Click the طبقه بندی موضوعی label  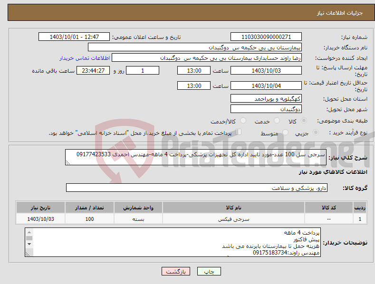tap(342, 121)
